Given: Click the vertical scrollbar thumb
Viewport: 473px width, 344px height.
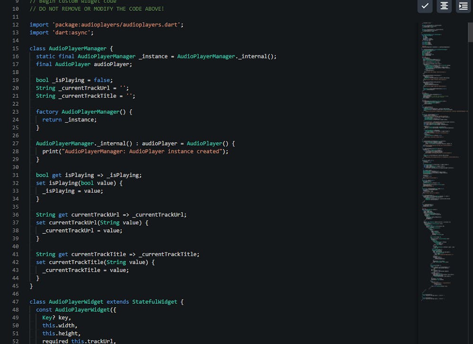Looking at the screenshot, I should point(470,33).
